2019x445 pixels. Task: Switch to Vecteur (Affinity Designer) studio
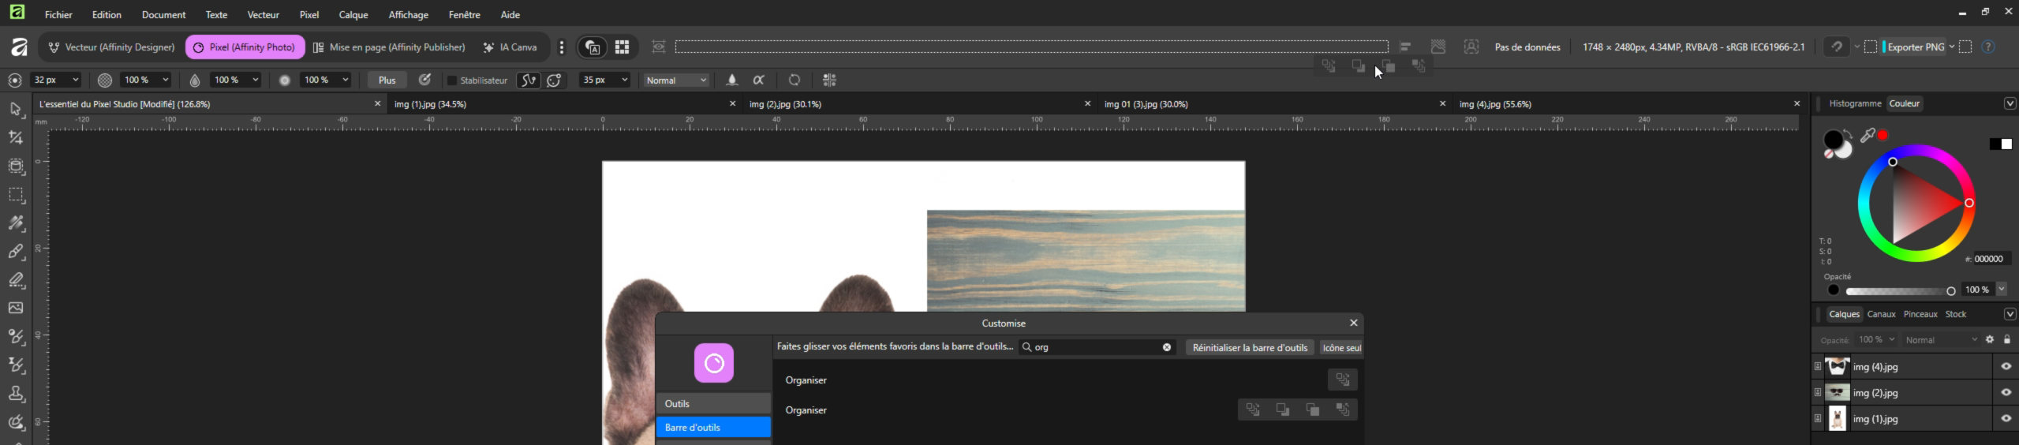pos(111,47)
